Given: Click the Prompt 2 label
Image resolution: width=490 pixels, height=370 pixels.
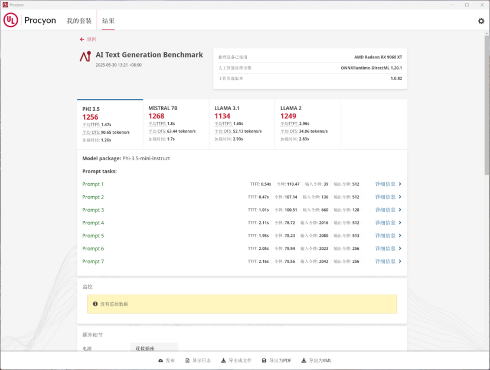Looking at the screenshot, I should [x=93, y=197].
